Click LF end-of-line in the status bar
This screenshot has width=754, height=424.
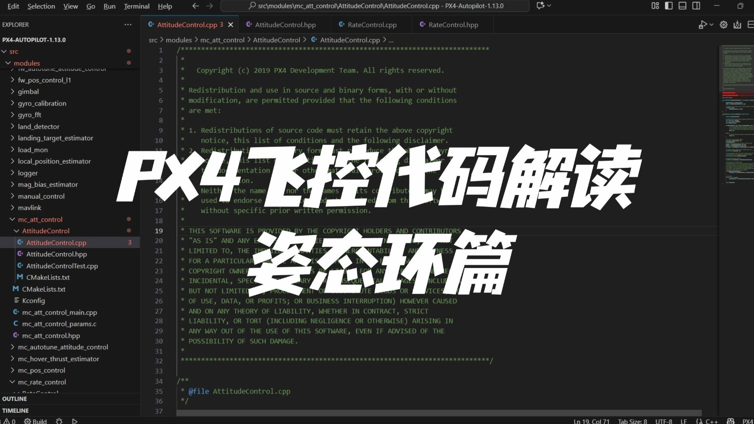coord(683,421)
